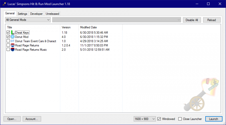The width and height of the screenshot is (226, 125).
Task: Enable the Close Launcher checkbox
Action: pos(180,119)
